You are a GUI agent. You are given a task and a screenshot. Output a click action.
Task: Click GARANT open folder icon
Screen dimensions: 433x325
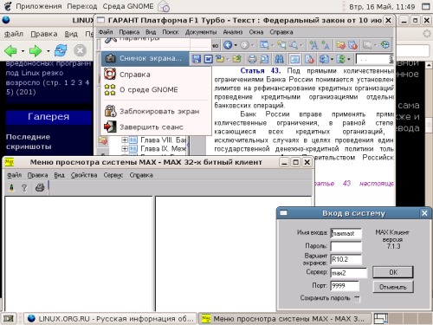220,59
